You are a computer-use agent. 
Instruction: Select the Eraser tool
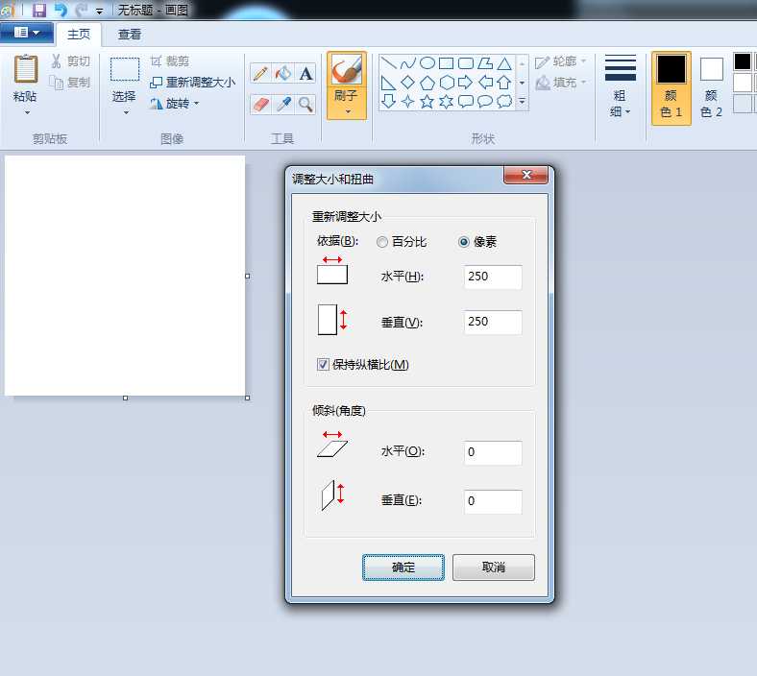[x=260, y=104]
